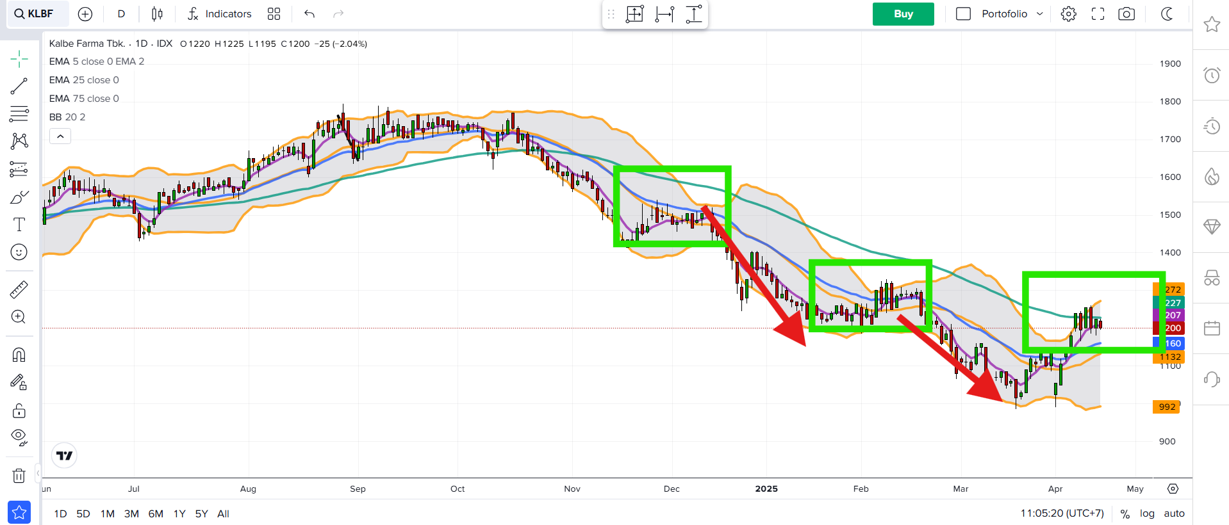Open the indicator templates grid menu
Viewport: 1229px width, 525px height.
(x=274, y=14)
